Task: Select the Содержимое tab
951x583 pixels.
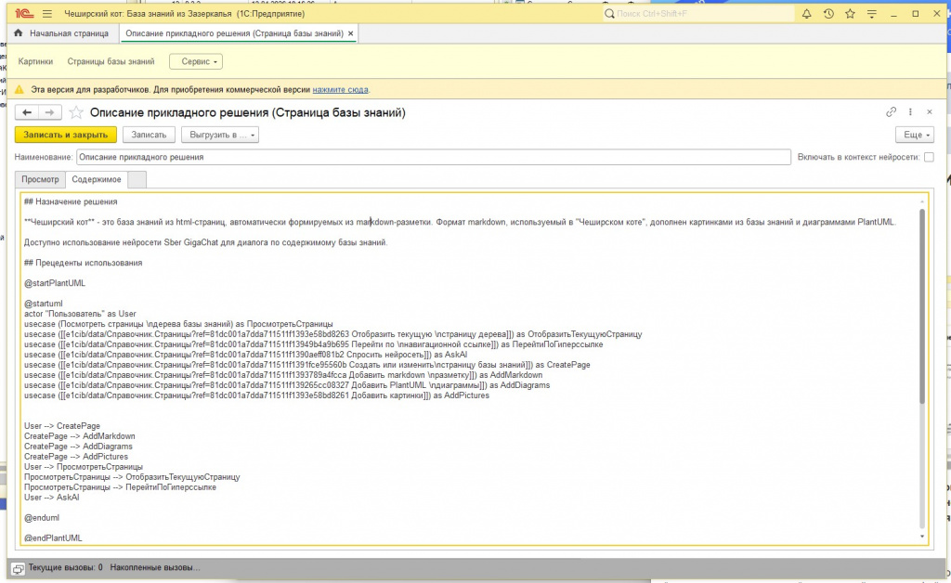Action: 97,179
